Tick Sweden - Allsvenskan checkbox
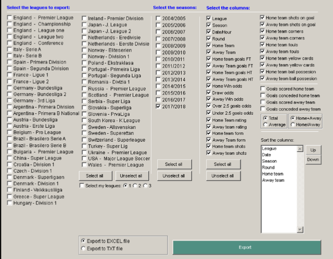This screenshot has height=259, width=333. (x=84, y=127)
